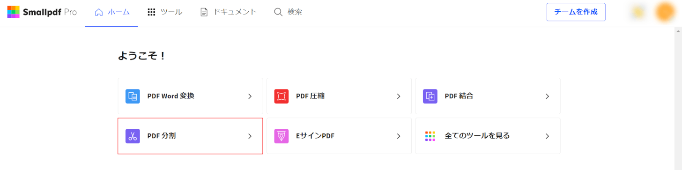The height and width of the screenshot is (170, 682).
Task: Switch to the ホーム tab
Action: click(x=112, y=13)
